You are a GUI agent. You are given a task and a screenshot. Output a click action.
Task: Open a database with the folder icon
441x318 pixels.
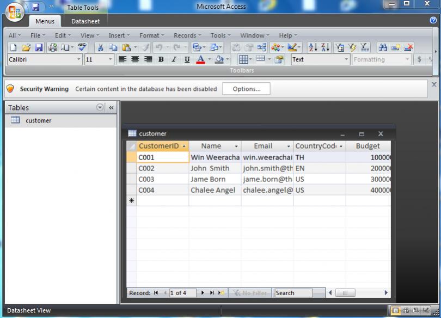(26, 47)
